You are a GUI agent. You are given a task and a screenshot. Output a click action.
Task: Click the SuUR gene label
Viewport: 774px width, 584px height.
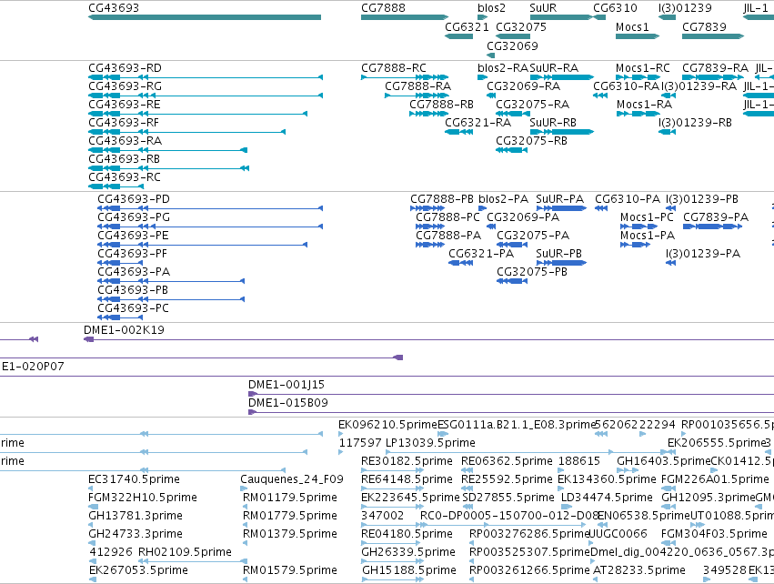click(x=543, y=8)
